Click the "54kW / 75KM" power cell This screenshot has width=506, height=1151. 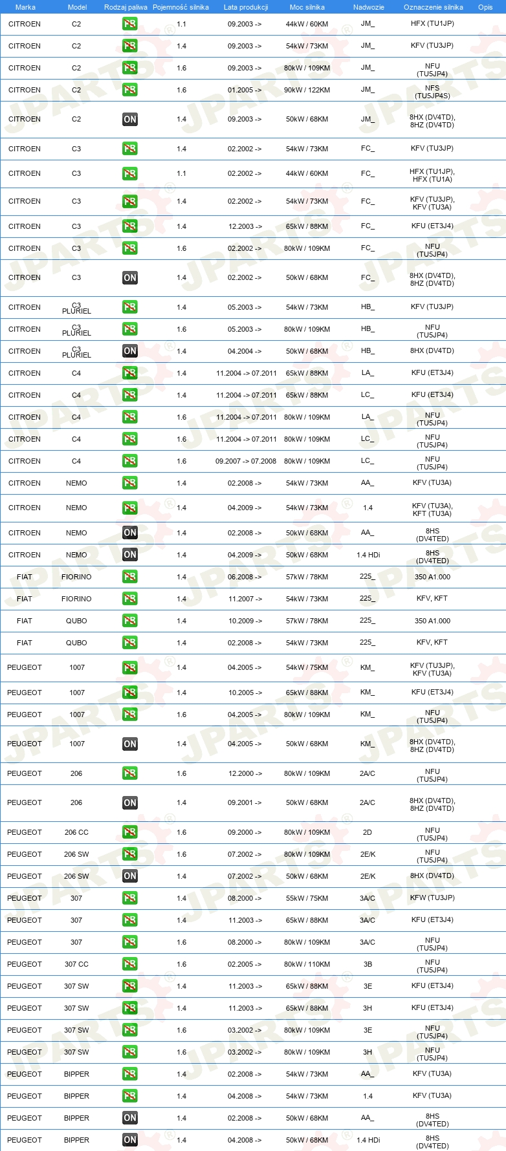(x=307, y=667)
